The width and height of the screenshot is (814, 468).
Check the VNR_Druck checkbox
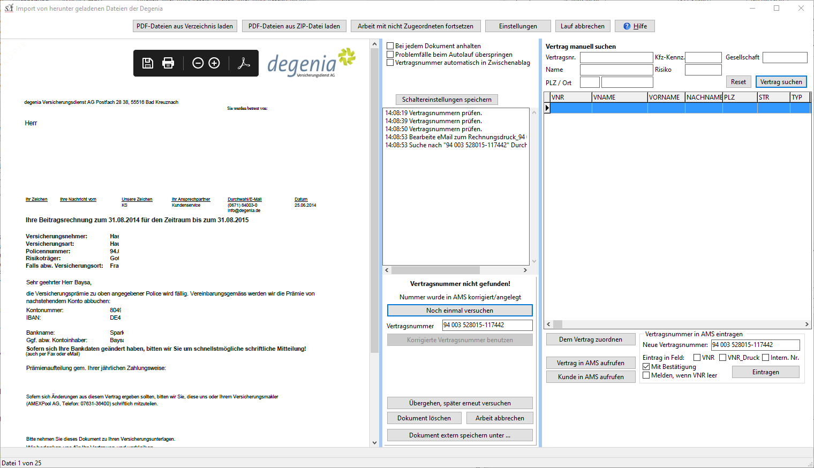click(722, 358)
